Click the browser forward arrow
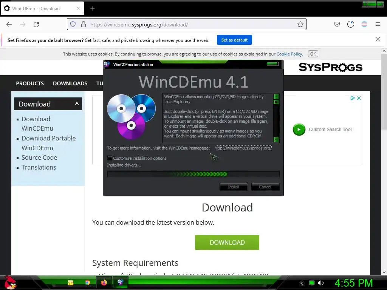 pyautogui.click(x=23, y=25)
